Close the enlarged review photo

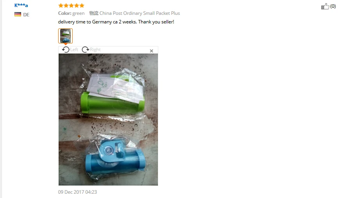(x=151, y=51)
